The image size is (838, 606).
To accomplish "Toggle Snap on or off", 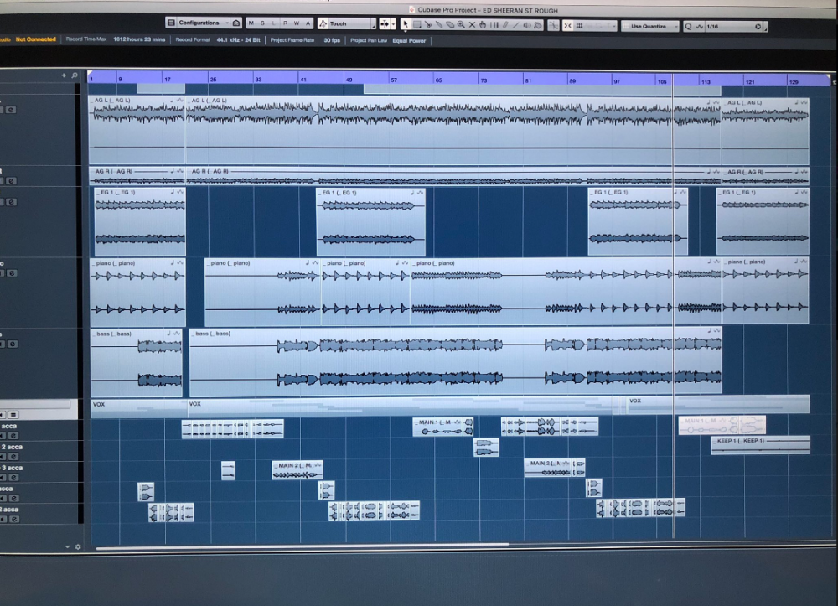I will (567, 25).
